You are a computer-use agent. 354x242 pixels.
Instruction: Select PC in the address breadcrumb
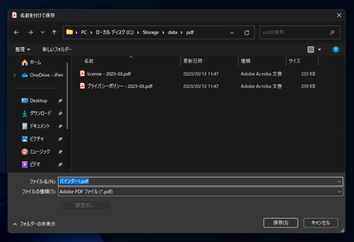pyautogui.click(x=84, y=33)
